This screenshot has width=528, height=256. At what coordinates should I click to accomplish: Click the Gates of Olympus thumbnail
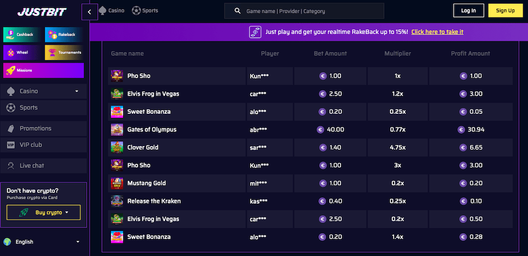[117, 130]
